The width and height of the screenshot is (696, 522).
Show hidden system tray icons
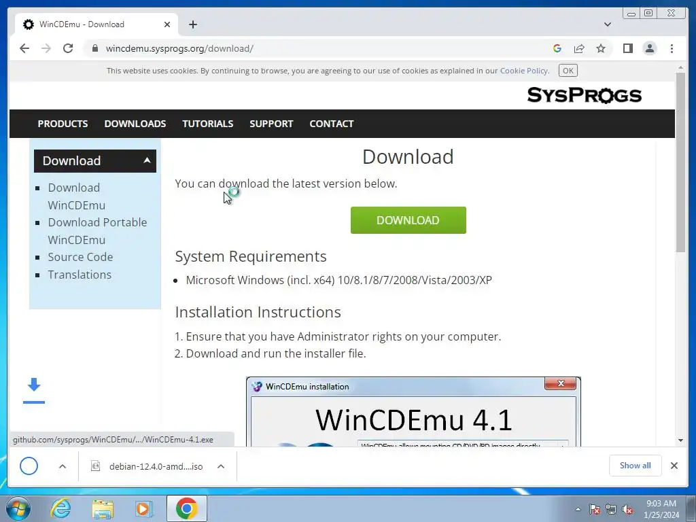point(578,509)
